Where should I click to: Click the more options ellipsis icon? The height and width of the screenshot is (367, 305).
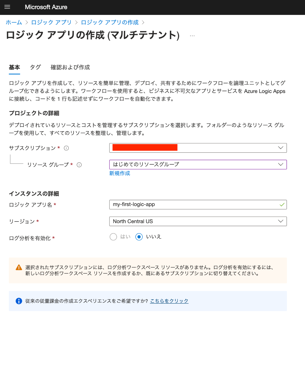click(x=192, y=36)
